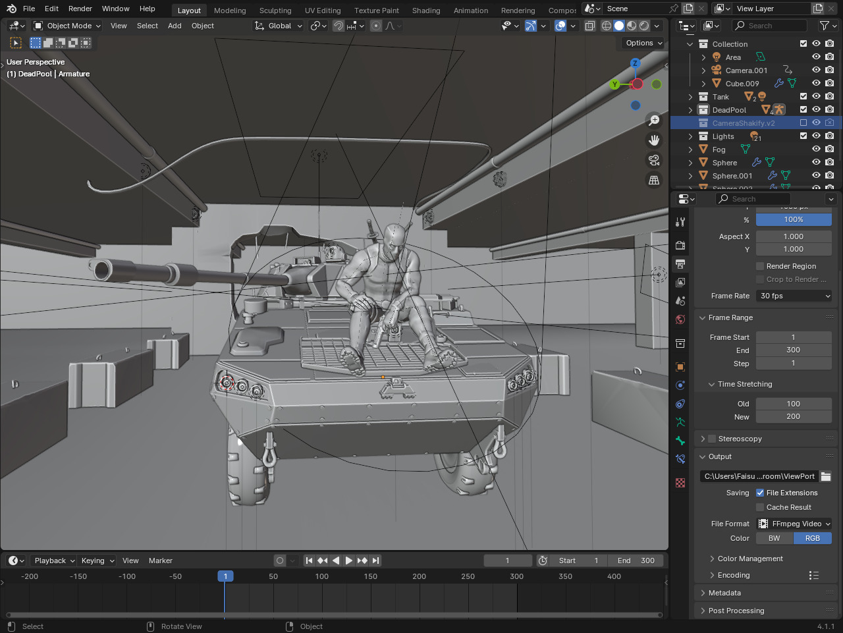
Task: Toggle the camera view gizmo
Action: pyautogui.click(x=654, y=160)
